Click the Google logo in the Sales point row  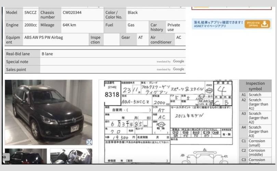(x=178, y=69)
